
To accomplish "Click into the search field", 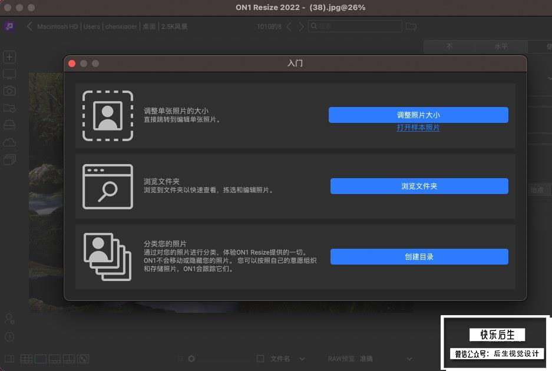I will click(x=355, y=26).
